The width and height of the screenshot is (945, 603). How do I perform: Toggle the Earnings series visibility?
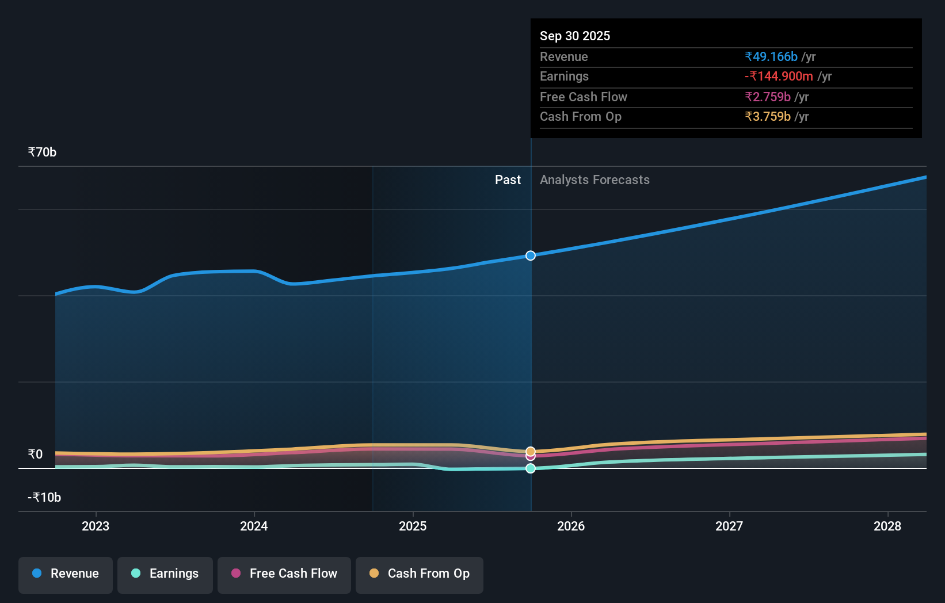165,574
